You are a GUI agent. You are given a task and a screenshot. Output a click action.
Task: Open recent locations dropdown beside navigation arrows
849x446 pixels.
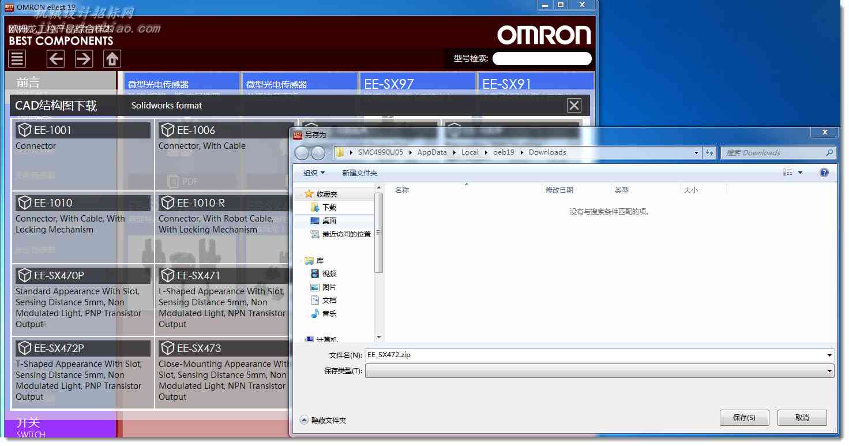tap(329, 153)
